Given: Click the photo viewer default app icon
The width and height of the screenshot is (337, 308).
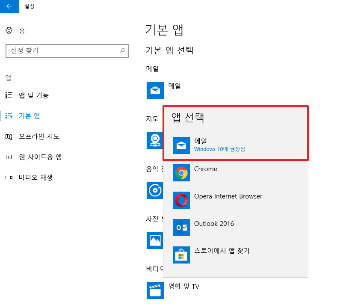Looking at the screenshot, I should pos(155,240).
